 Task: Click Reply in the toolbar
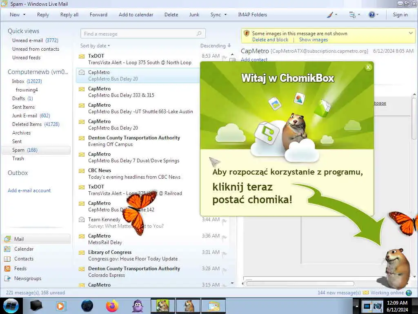[43, 15]
